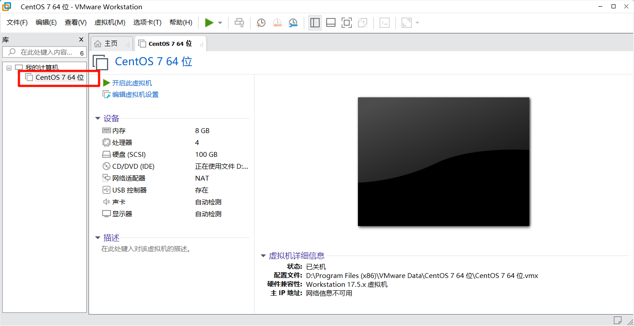
Task: Toggle the library sidebar view button
Action: [x=315, y=23]
